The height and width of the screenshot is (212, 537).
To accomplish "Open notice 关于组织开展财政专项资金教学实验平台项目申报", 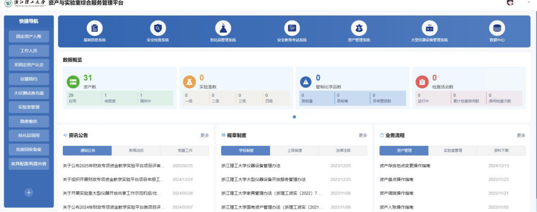I will [x=114, y=180].
